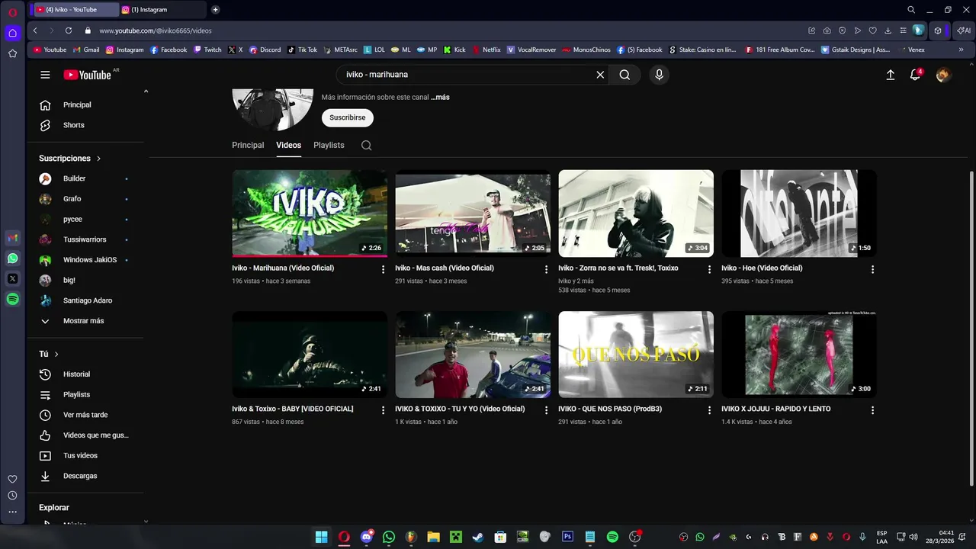Select the Iviko - YouTube browser tab
This screenshot has height=549, width=976.
click(75, 10)
